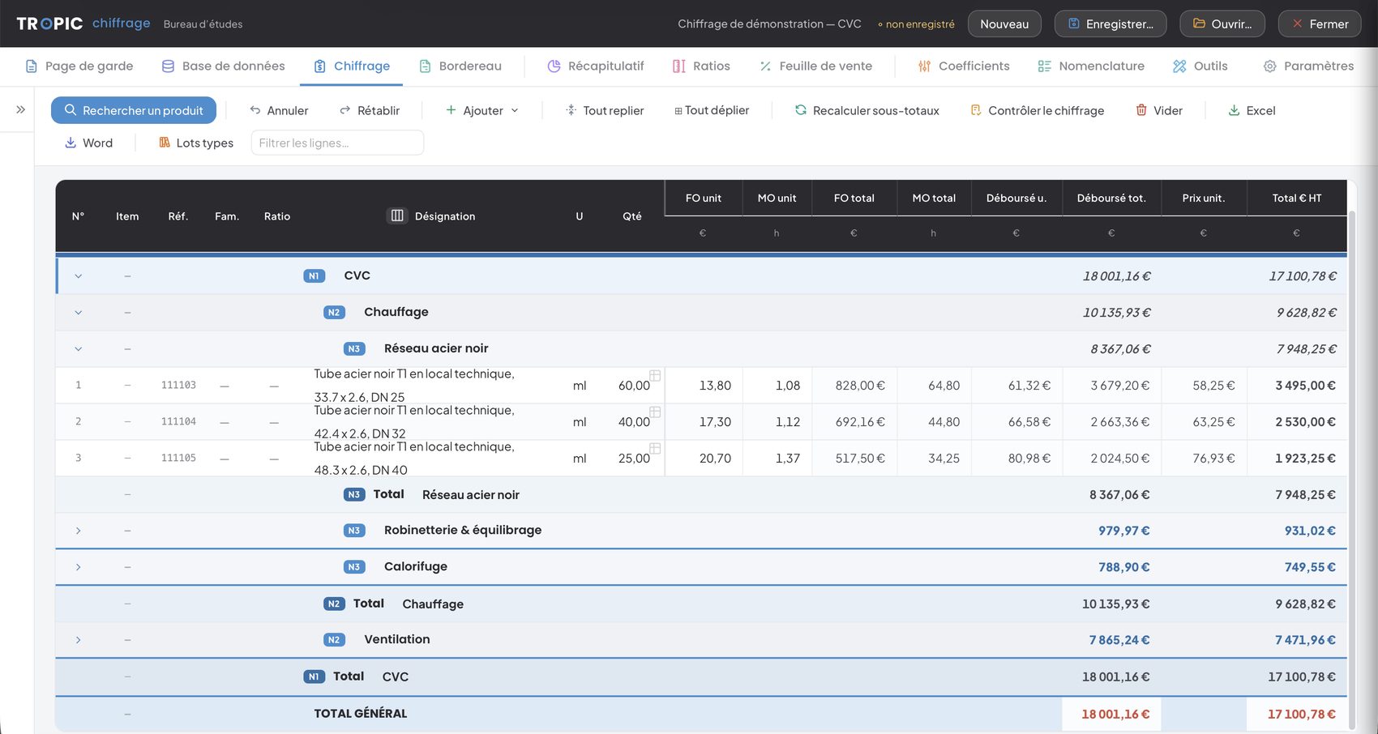Click the Lots types icon
Viewport: 1378px width, 734px height.
pyautogui.click(x=165, y=143)
